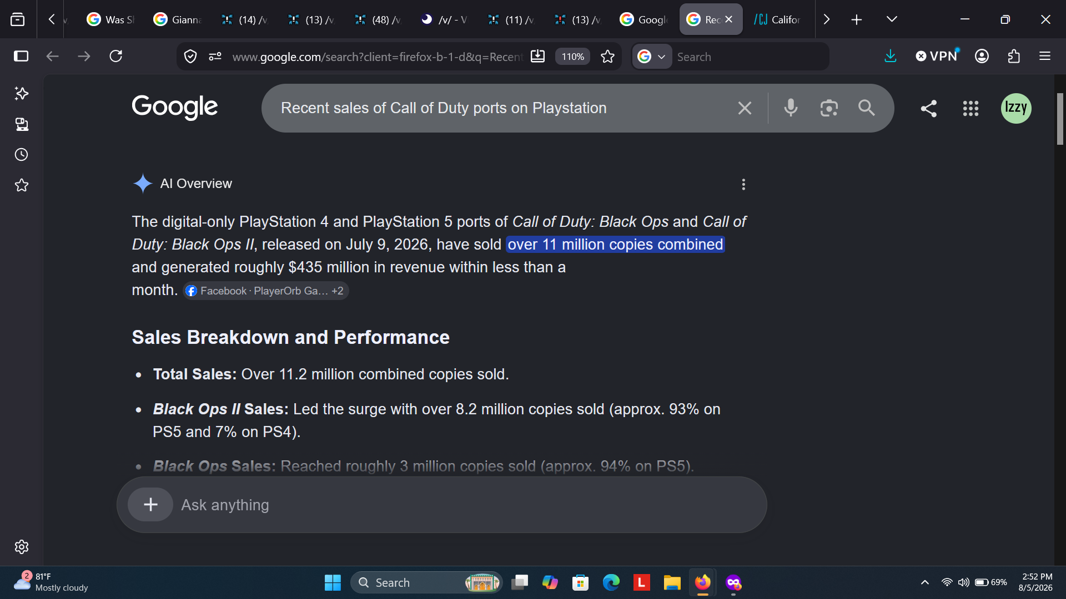Focus the Firefox search box
This screenshot has width=1066, height=599.
(750, 57)
